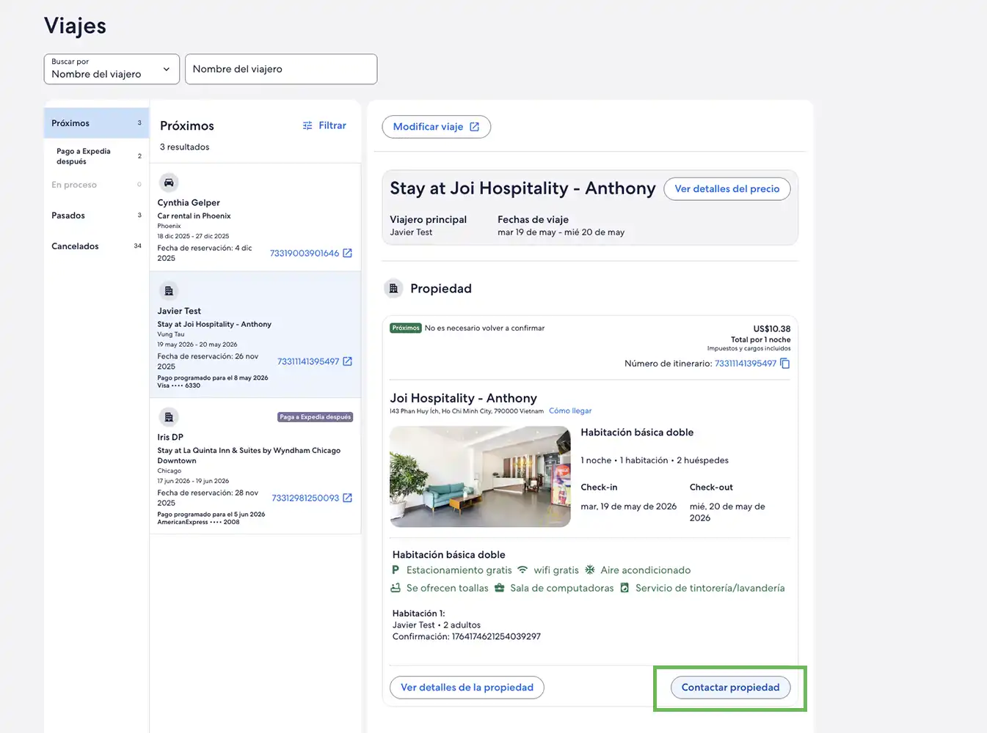Viewport: 987px width, 733px height.
Task: Click the Filtrar filter icon
Action: pyautogui.click(x=307, y=126)
